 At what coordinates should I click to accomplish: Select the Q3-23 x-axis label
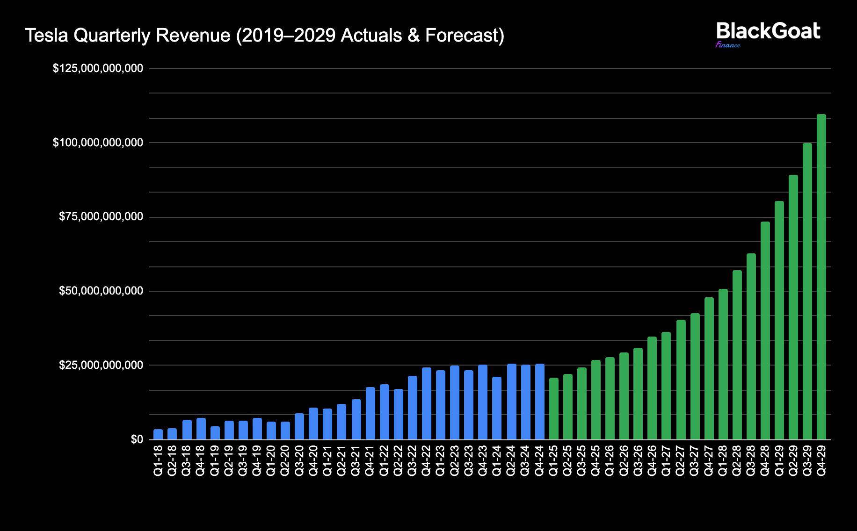(469, 460)
